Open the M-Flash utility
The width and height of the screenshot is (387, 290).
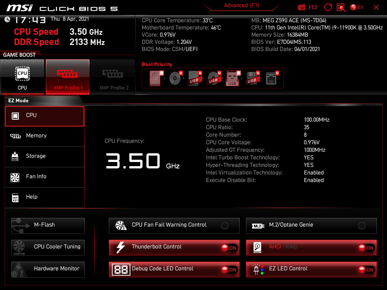pos(48,226)
